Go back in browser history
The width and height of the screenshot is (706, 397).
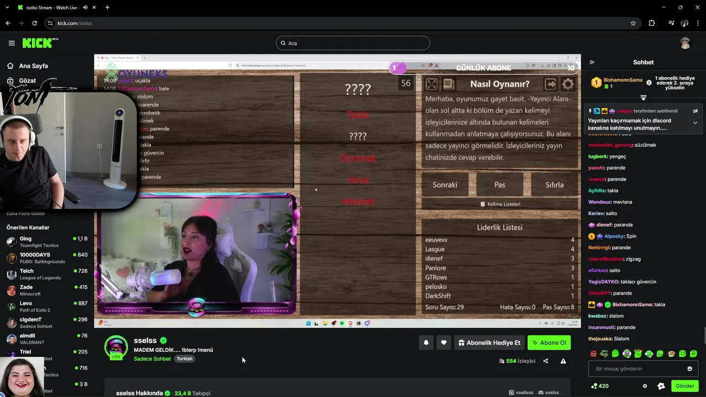pyautogui.click(x=8, y=23)
